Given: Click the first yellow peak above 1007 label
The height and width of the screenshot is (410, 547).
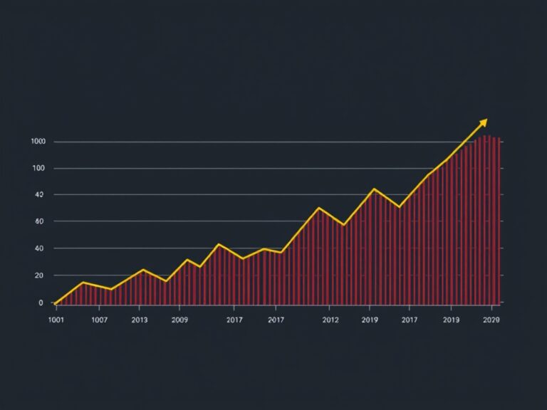Looking at the screenshot, I should (x=83, y=283).
